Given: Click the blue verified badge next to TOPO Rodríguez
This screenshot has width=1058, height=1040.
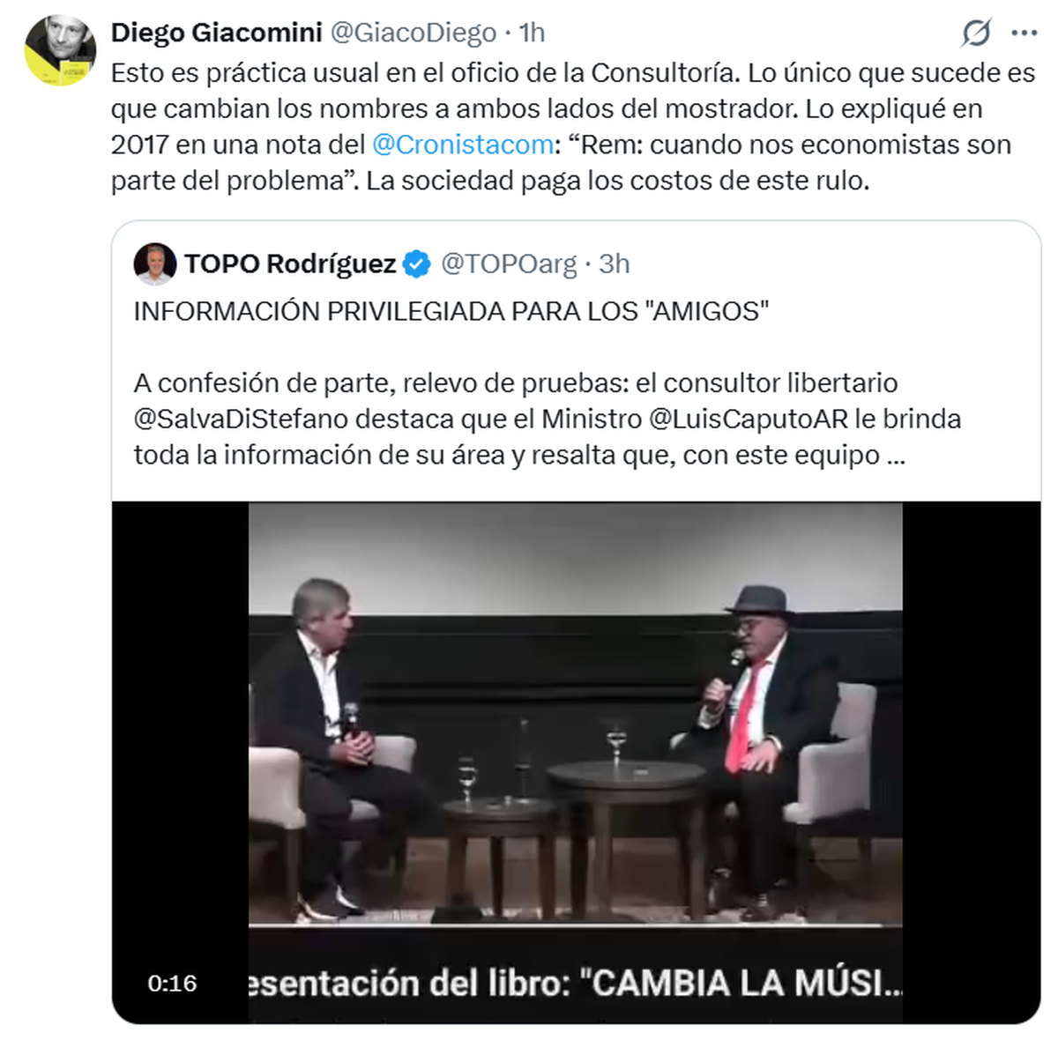Looking at the screenshot, I should [417, 264].
